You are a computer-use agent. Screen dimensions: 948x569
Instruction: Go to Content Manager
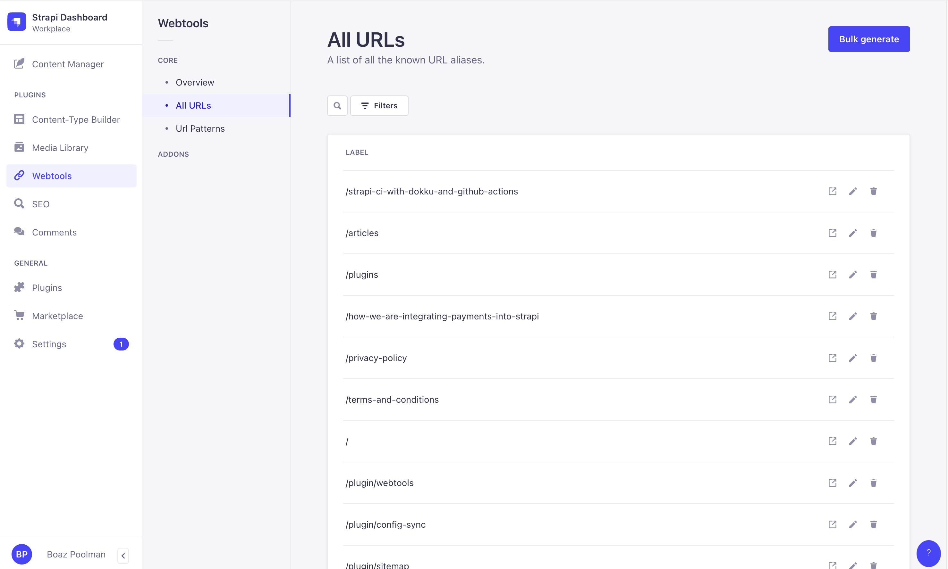72,64
